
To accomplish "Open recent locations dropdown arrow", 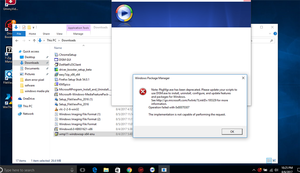I will point(29,40).
